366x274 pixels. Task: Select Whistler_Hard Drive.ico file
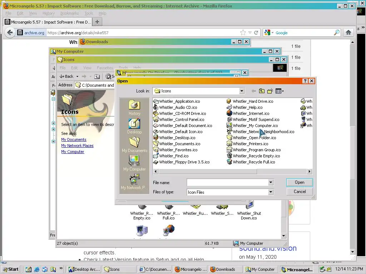pos(250,101)
